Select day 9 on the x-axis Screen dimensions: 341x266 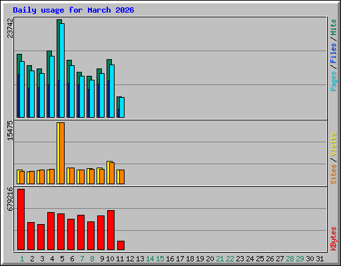(102, 259)
